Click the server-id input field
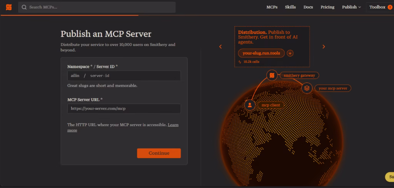394x188 pixels. [x=134, y=76]
